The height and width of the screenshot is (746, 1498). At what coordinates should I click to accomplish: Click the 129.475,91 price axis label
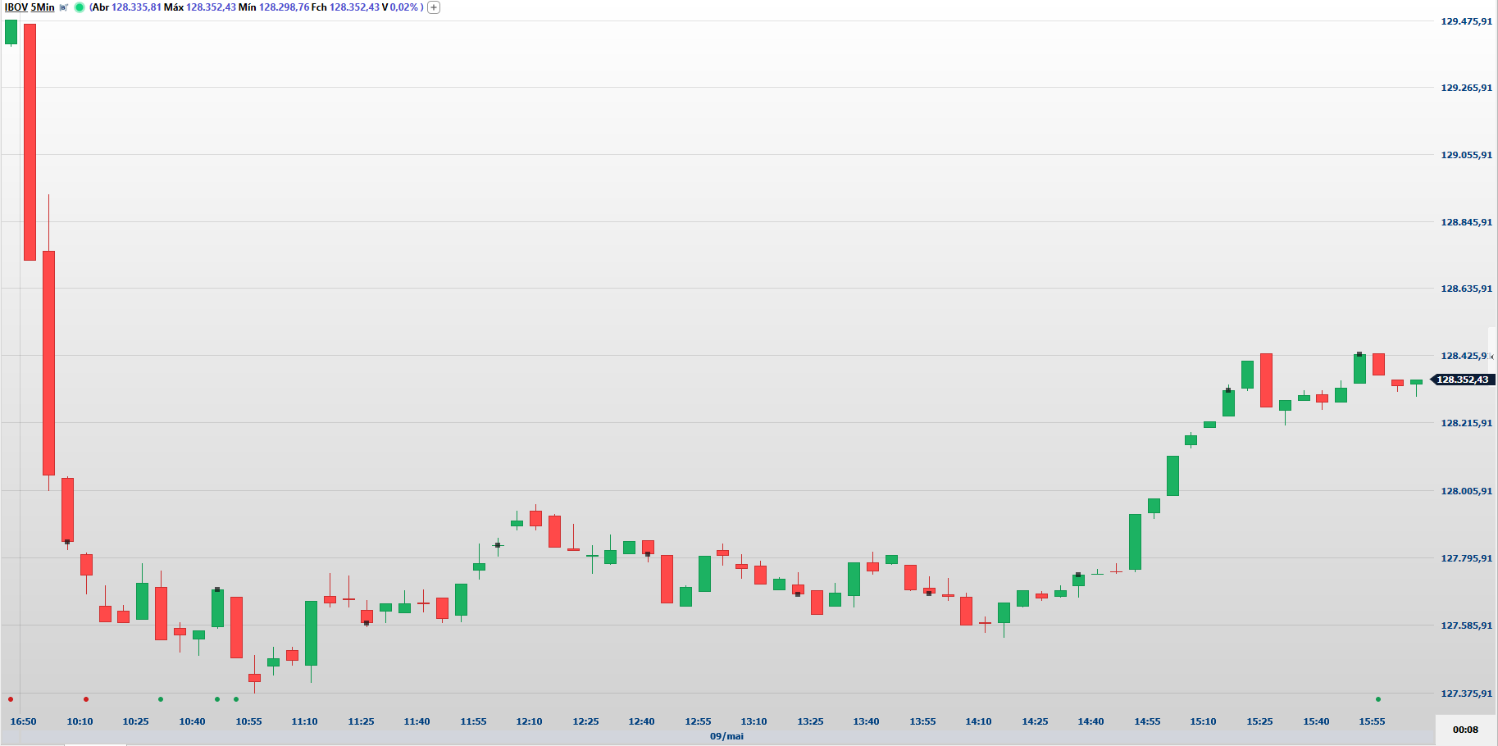[x=1466, y=21]
